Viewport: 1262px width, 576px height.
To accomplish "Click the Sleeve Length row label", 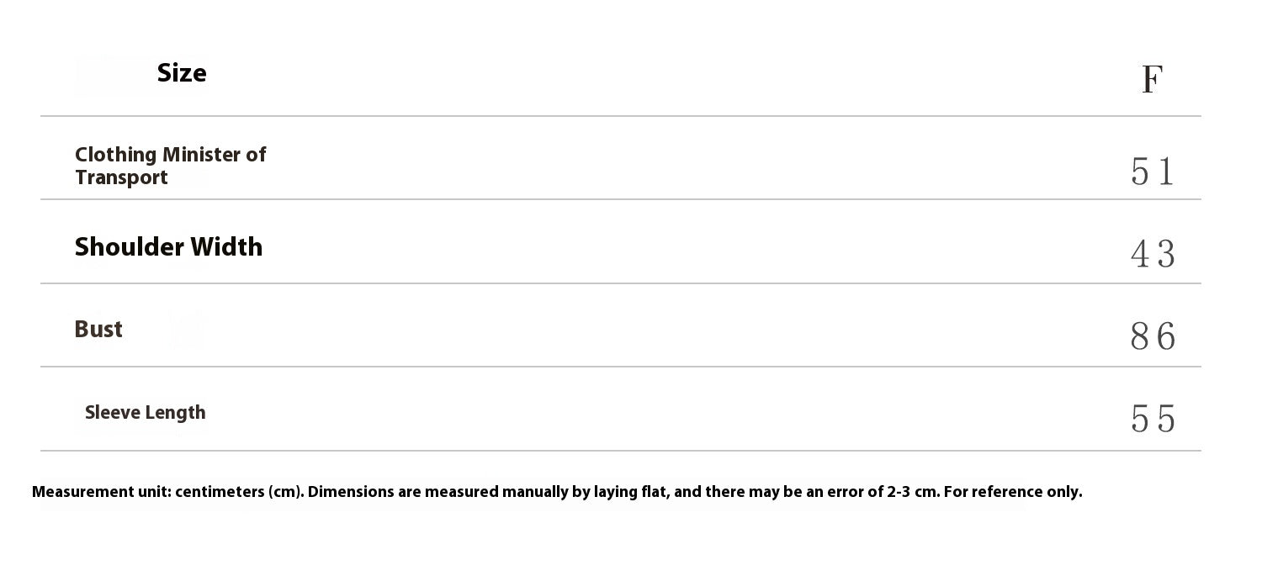I will 145,412.
